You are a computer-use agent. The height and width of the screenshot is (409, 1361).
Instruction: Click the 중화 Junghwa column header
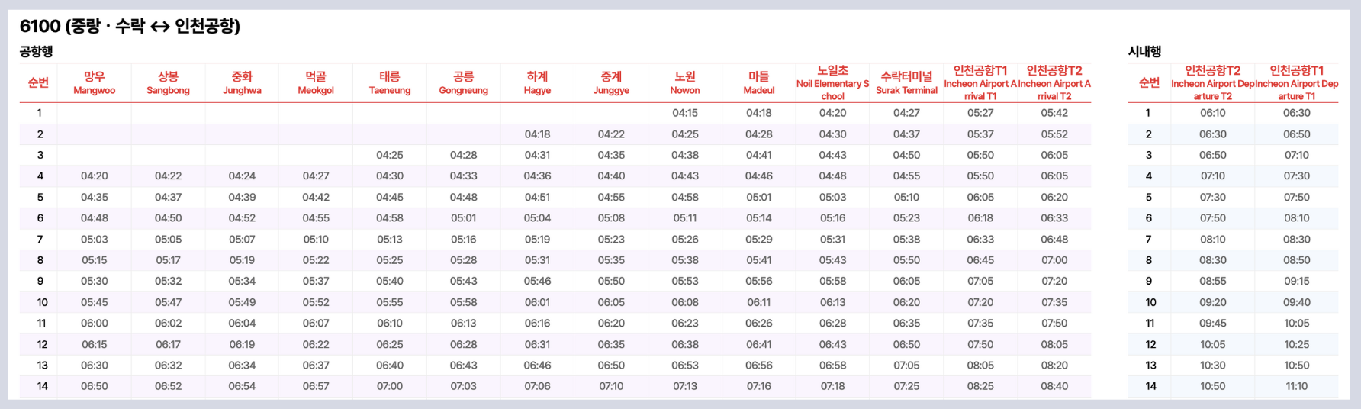point(242,82)
